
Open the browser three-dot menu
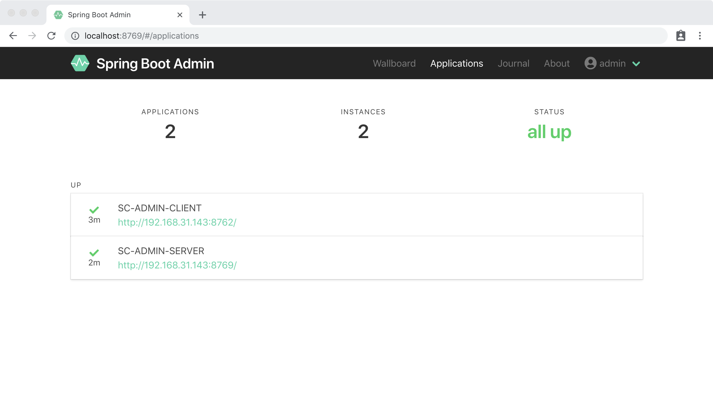click(x=700, y=36)
